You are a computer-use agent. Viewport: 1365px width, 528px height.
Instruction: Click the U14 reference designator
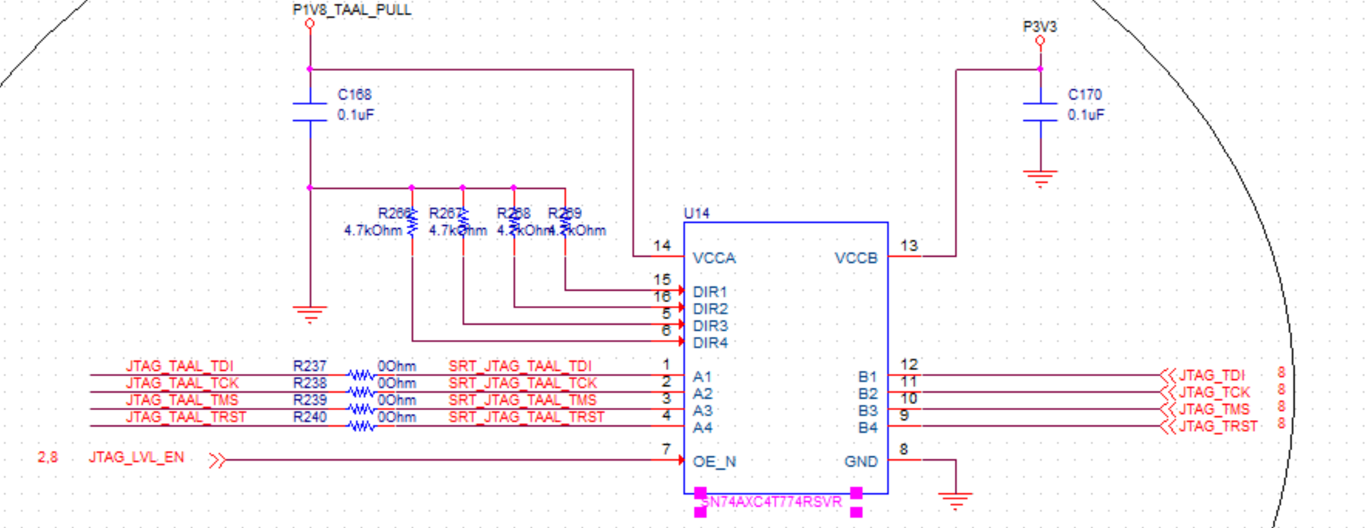pyautogui.click(x=697, y=213)
